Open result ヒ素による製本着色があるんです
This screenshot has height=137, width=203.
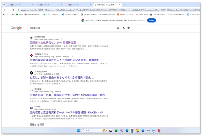coord(62,77)
